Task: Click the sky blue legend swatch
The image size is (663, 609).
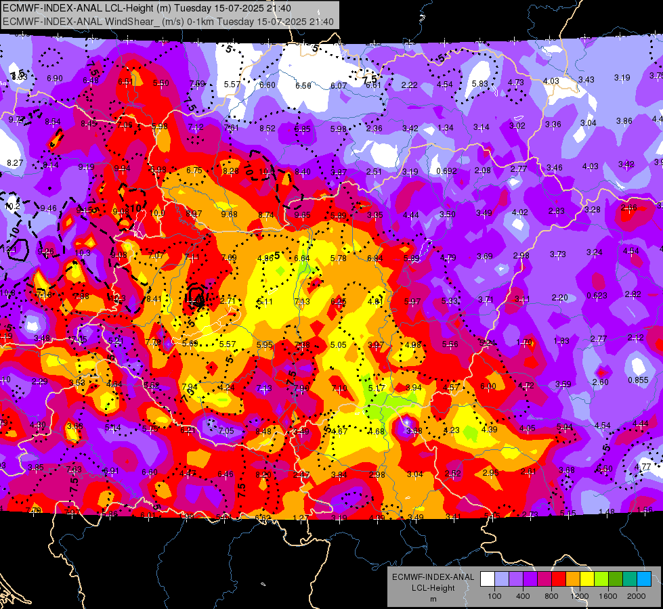Action: [645, 579]
